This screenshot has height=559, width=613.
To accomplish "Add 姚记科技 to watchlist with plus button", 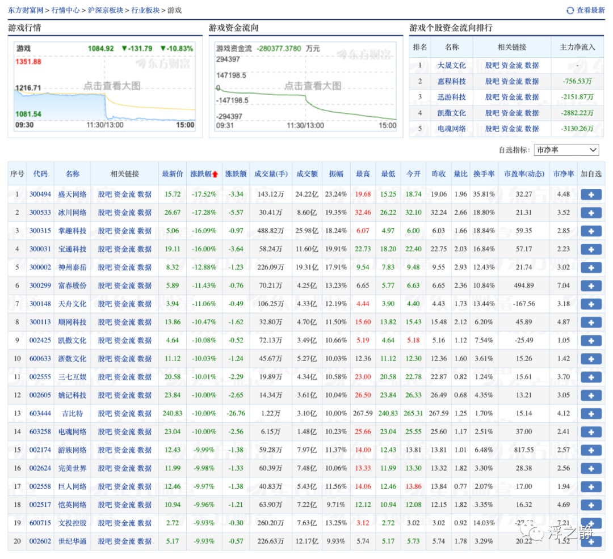I will point(591,395).
